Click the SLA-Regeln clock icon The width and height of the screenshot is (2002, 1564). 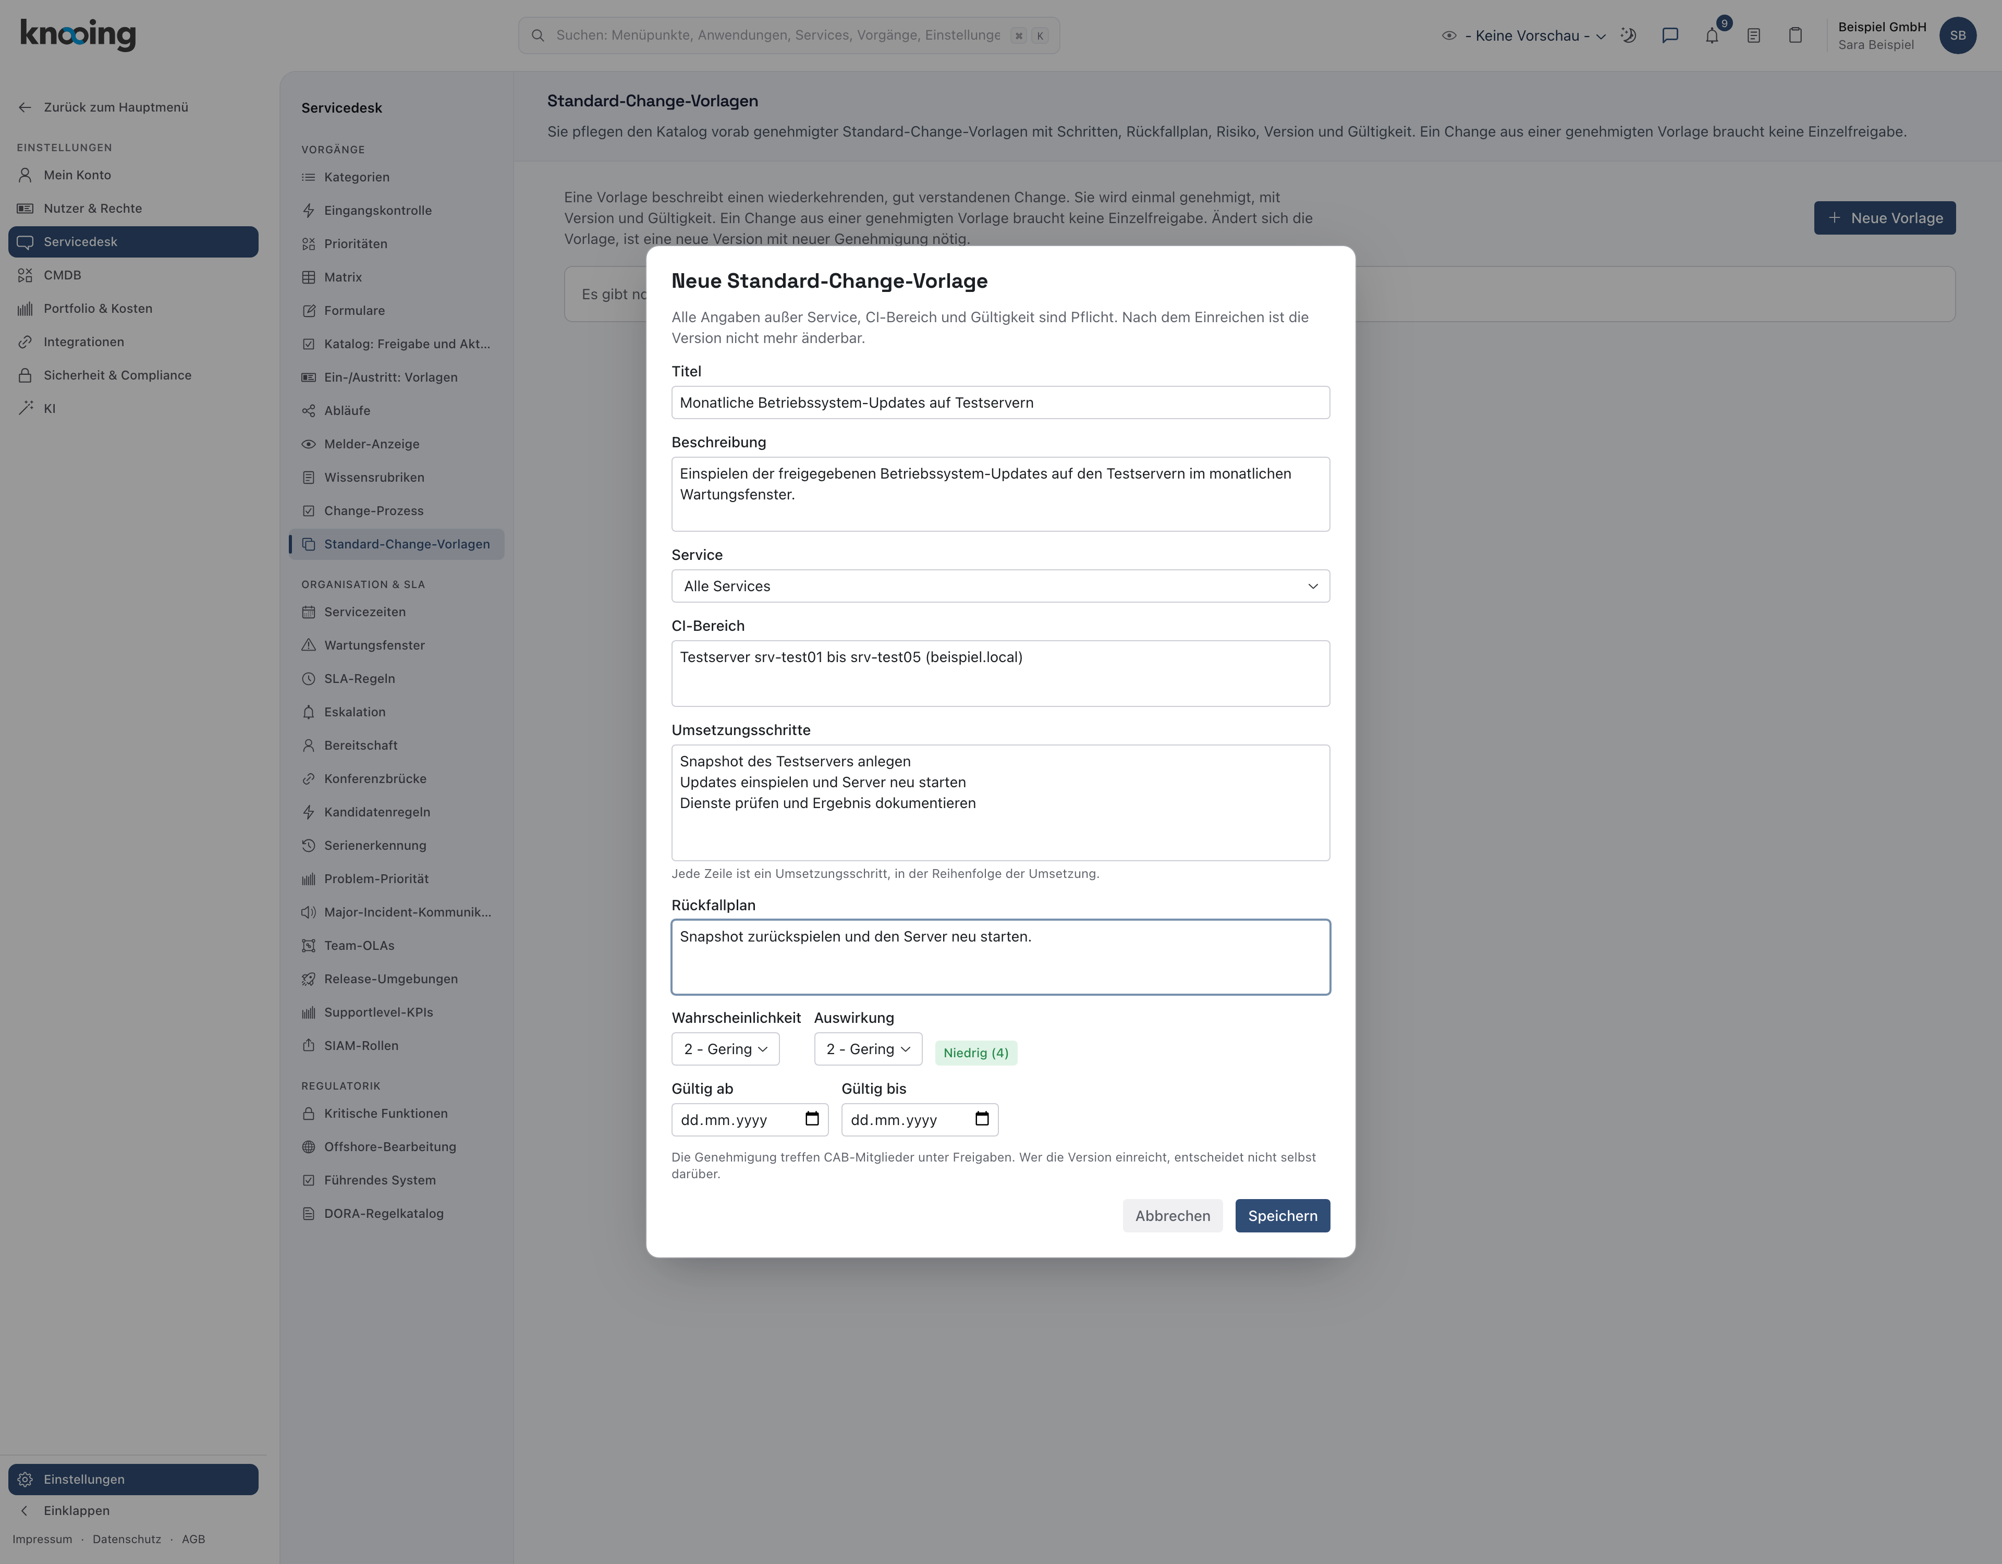click(x=309, y=678)
